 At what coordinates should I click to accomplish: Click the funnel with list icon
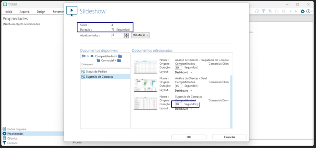(x=270, y=11)
